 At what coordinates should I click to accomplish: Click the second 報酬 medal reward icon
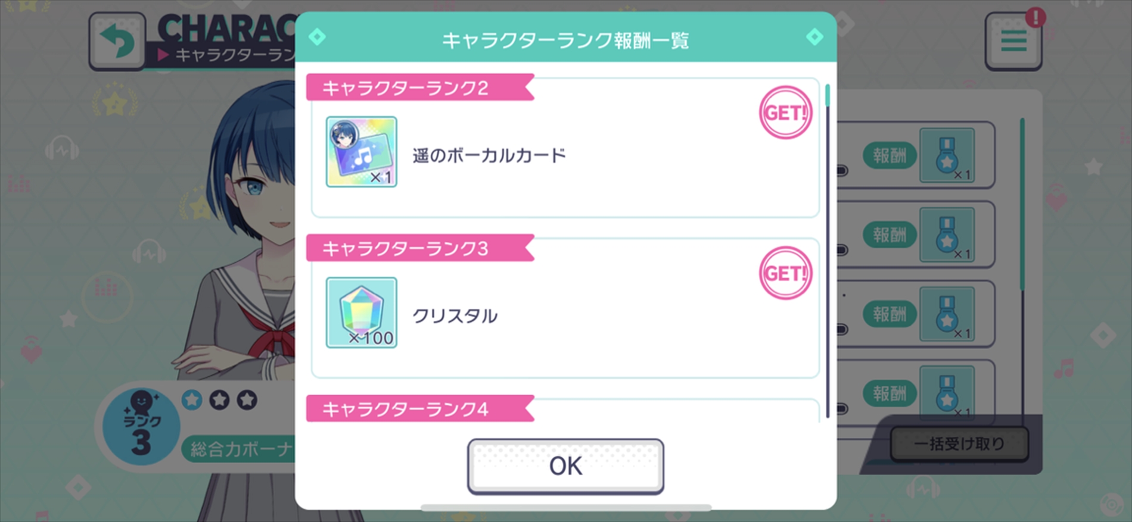[x=947, y=235]
